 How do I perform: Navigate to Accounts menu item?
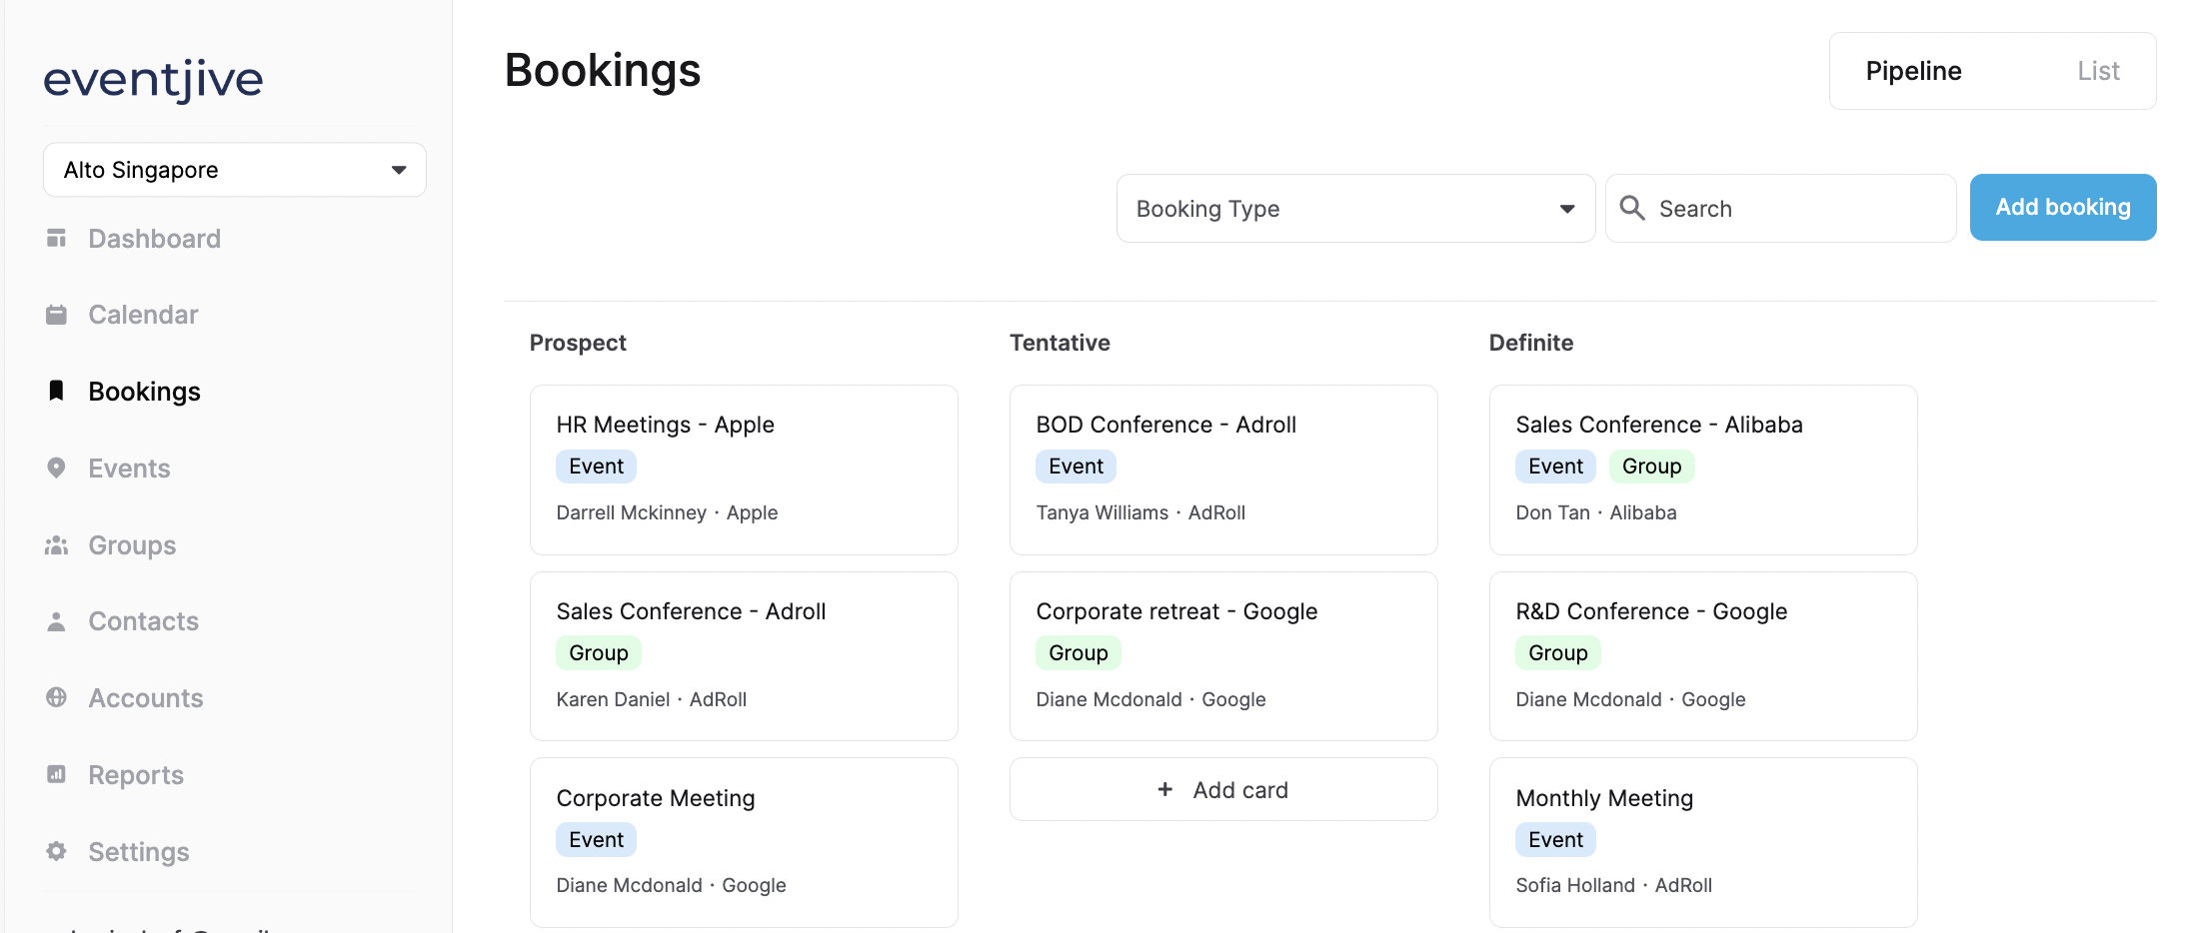point(145,698)
